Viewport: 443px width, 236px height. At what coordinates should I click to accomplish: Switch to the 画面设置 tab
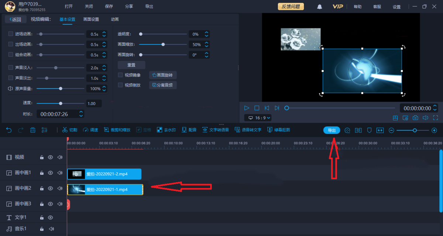[91, 19]
